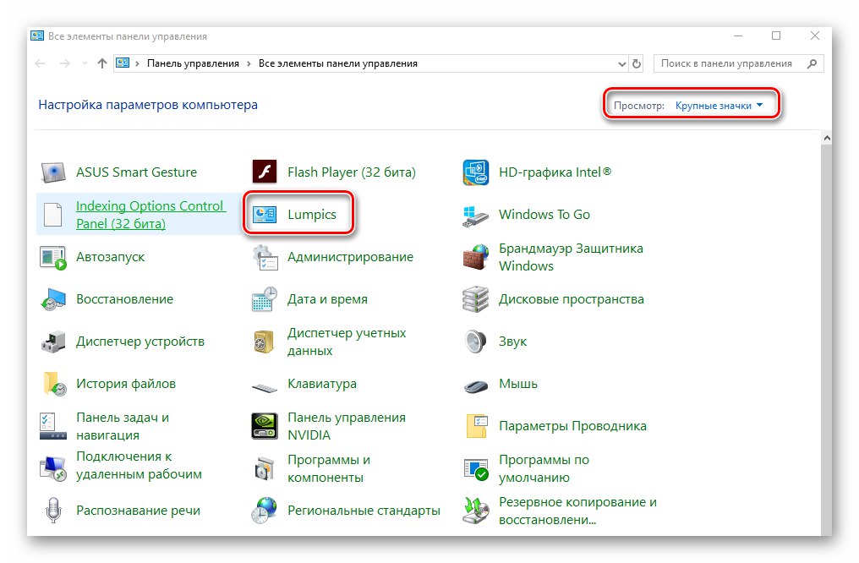Expand the address bar history dropdown arrow
The height and width of the screenshot is (563, 859).
[x=621, y=63]
